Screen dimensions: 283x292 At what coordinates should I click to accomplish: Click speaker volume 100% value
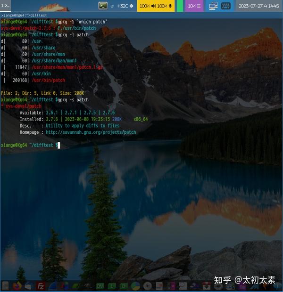[x=145, y=6]
